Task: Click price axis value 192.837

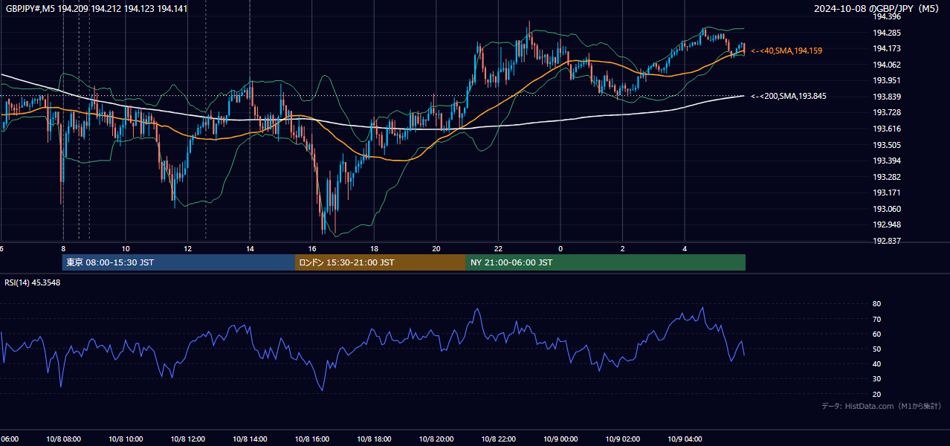Action: click(886, 241)
